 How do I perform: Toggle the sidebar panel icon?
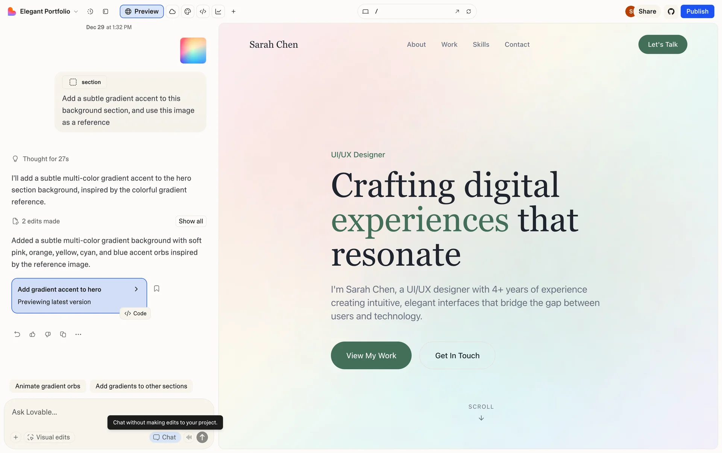(x=106, y=12)
